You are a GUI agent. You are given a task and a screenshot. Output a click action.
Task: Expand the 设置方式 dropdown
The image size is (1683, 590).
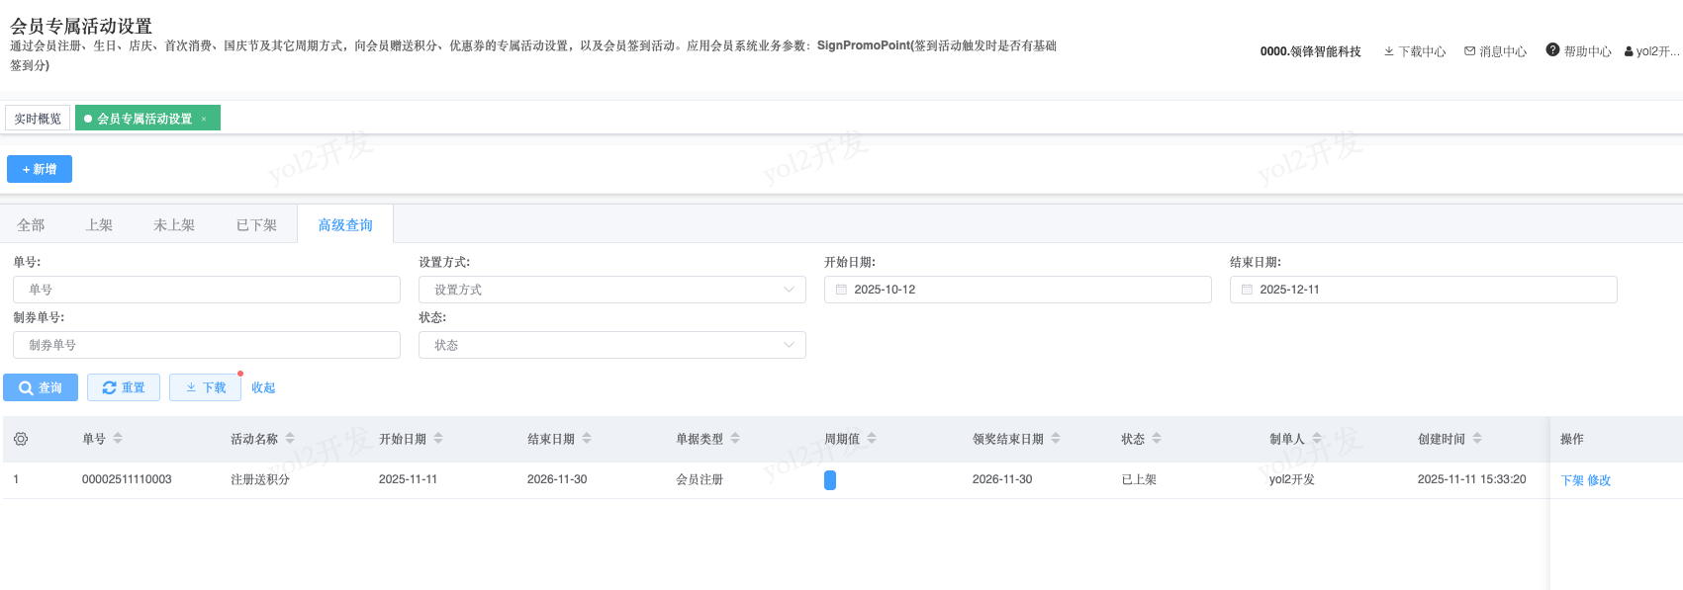pyautogui.click(x=611, y=290)
